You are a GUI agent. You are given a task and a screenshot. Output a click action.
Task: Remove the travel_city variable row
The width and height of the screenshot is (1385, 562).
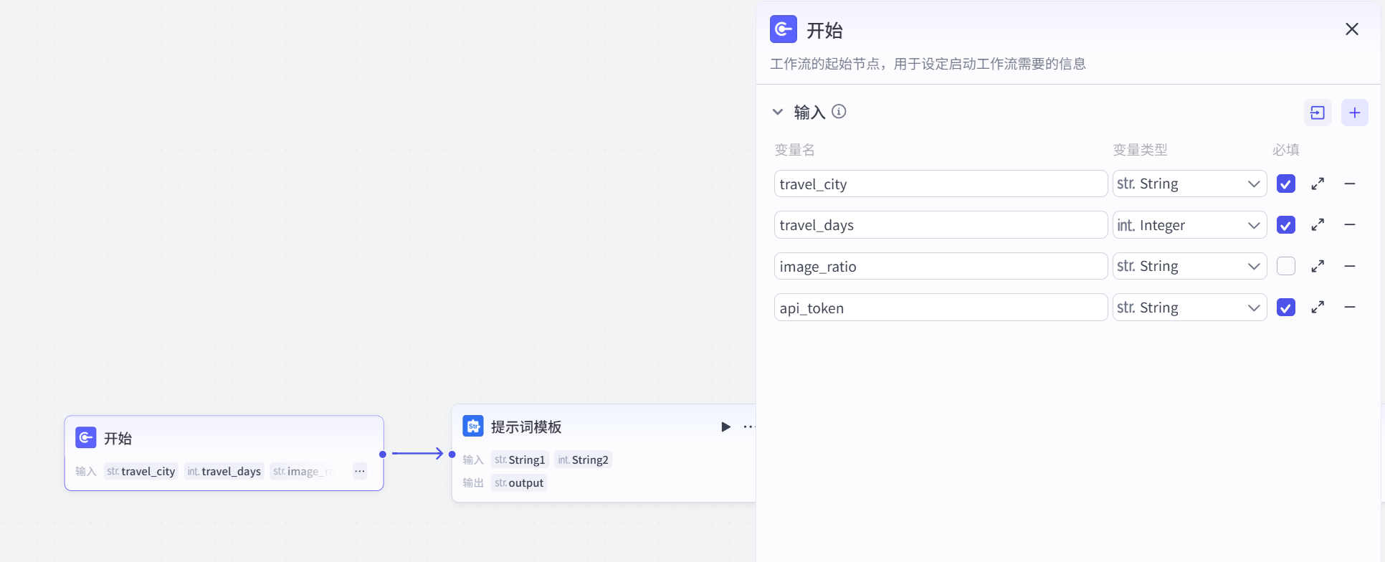1350,184
